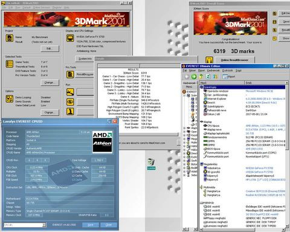Select the highlighted Számítógép row in details

(243, 87)
